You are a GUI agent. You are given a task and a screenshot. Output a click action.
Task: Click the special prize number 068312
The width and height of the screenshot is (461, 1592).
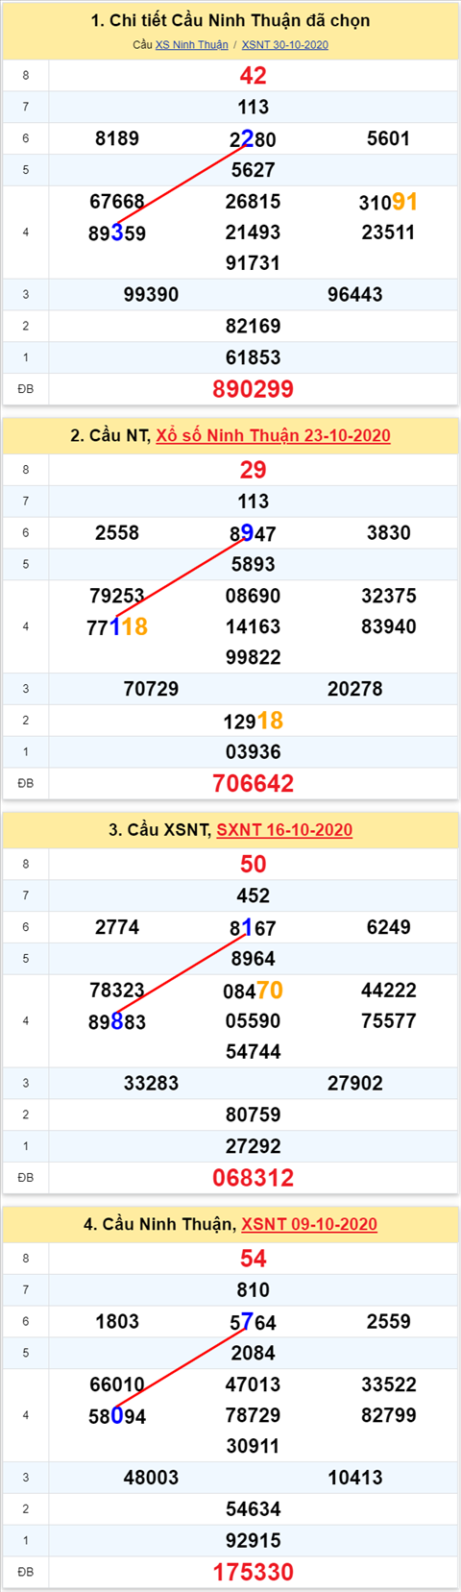click(x=254, y=1178)
